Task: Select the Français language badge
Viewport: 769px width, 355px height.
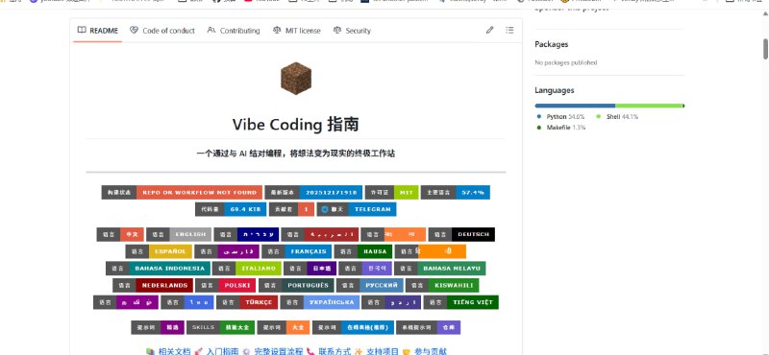Action: [x=296, y=251]
